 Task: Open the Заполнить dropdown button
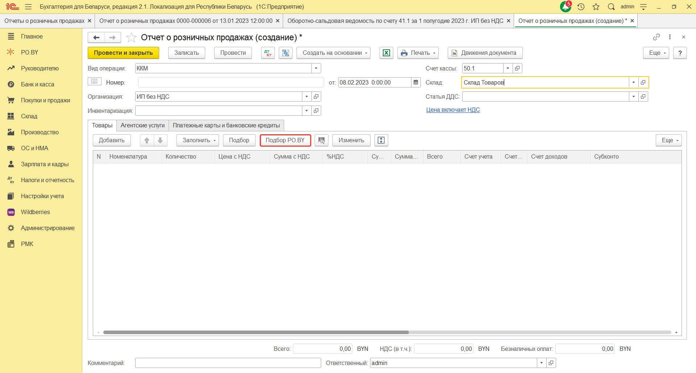[198, 140]
